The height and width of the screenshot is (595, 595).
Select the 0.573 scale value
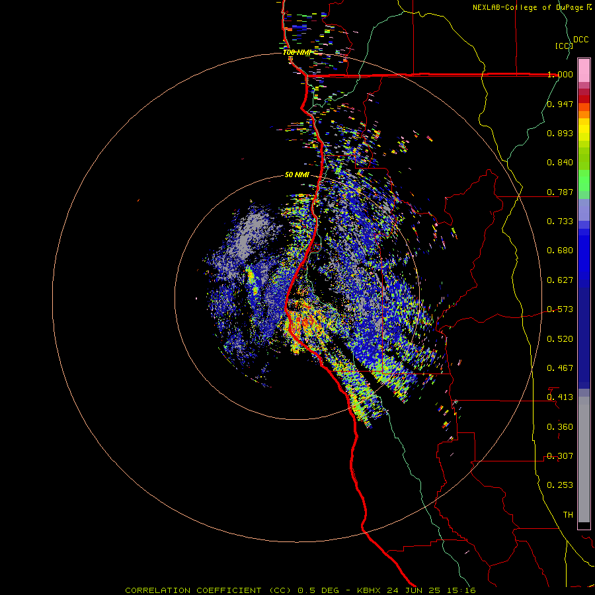pyautogui.click(x=560, y=309)
